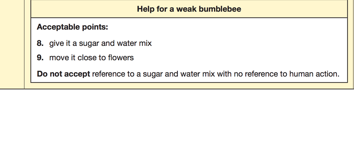Click the word "mix" at end of point 8

[x=145, y=43]
